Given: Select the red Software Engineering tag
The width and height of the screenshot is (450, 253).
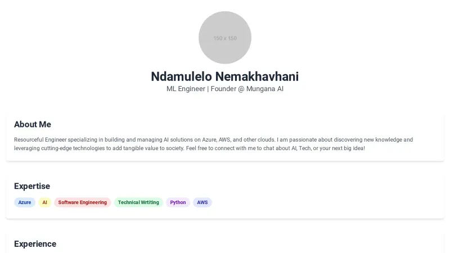Looking at the screenshot, I should pyautogui.click(x=83, y=202).
